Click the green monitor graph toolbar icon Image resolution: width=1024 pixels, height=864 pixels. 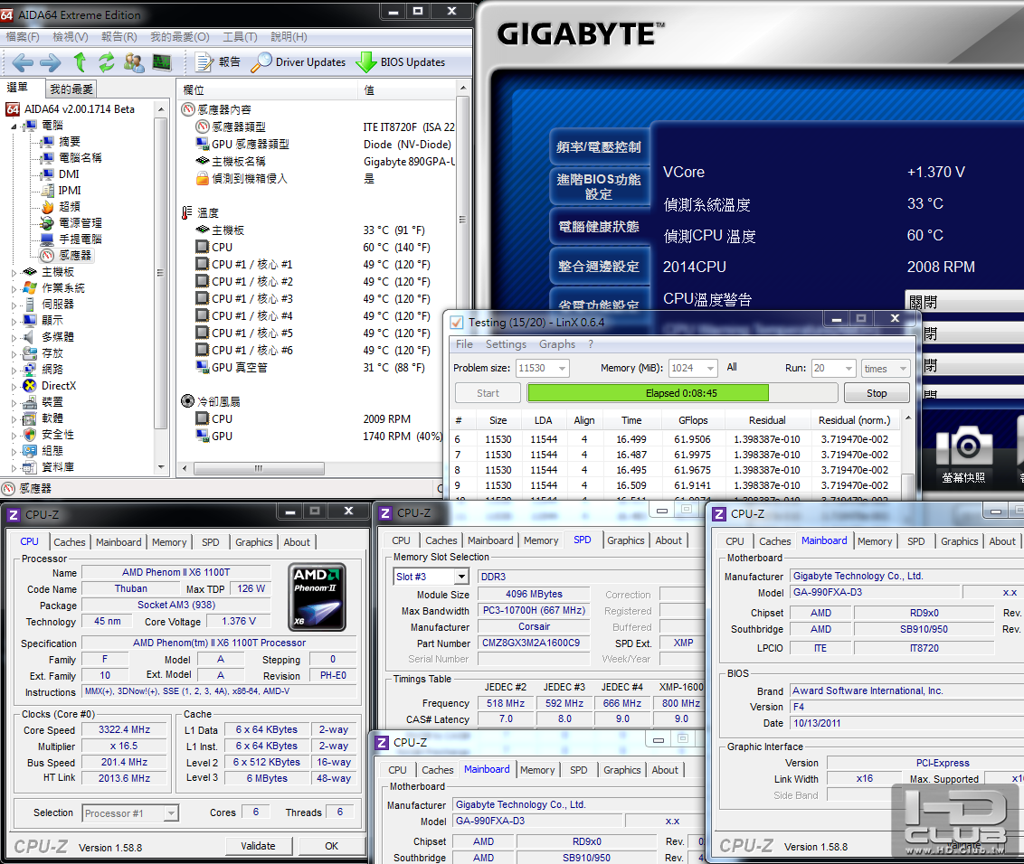pyautogui.click(x=161, y=62)
